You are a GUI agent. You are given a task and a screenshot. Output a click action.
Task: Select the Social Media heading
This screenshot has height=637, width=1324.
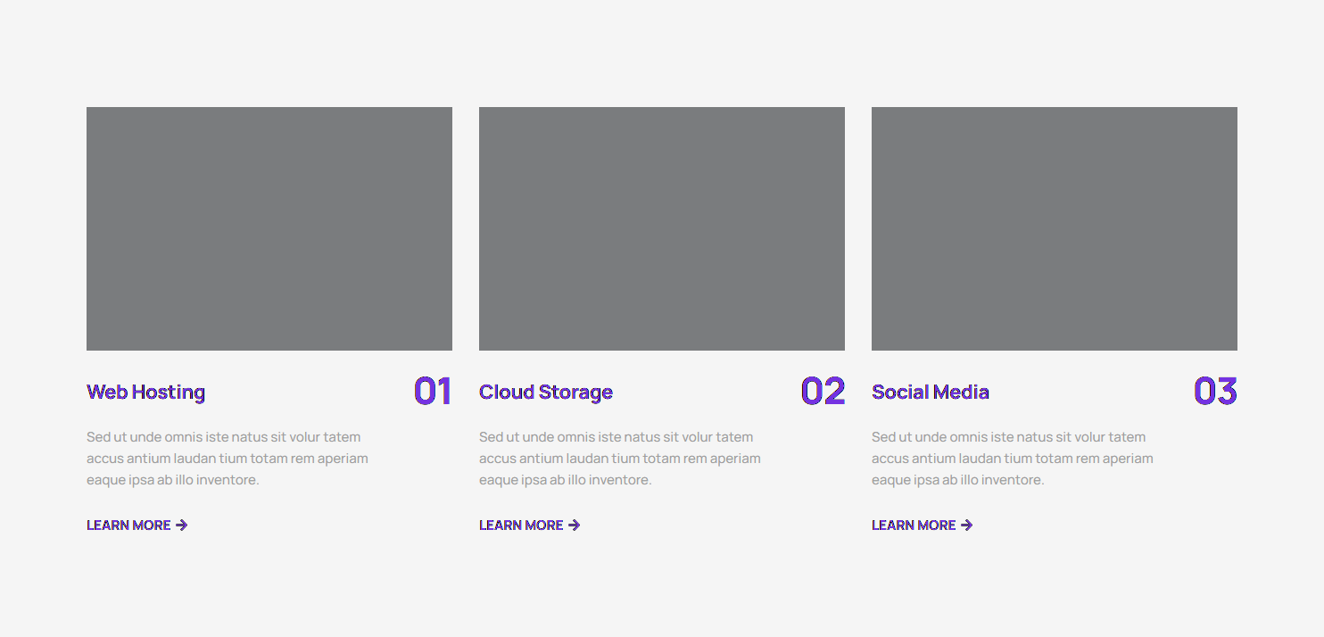(930, 393)
